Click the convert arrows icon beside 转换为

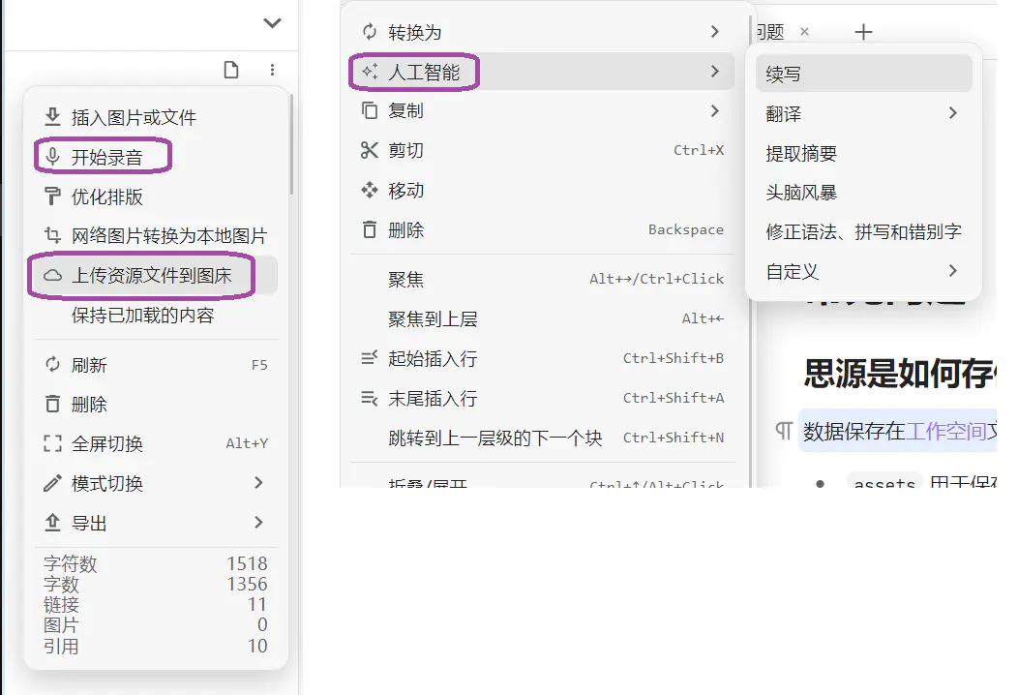[370, 32]
